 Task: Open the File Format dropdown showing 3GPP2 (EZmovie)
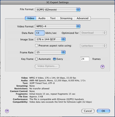(57, 9)
